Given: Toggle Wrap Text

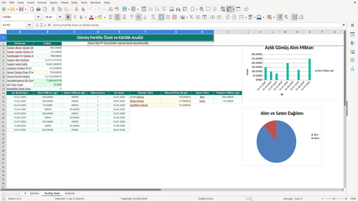Looking at the screenshot, I should click(x=153, y=17).
